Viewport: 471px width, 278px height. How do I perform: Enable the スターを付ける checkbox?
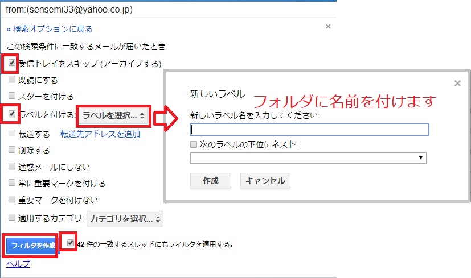coord(12,96)
